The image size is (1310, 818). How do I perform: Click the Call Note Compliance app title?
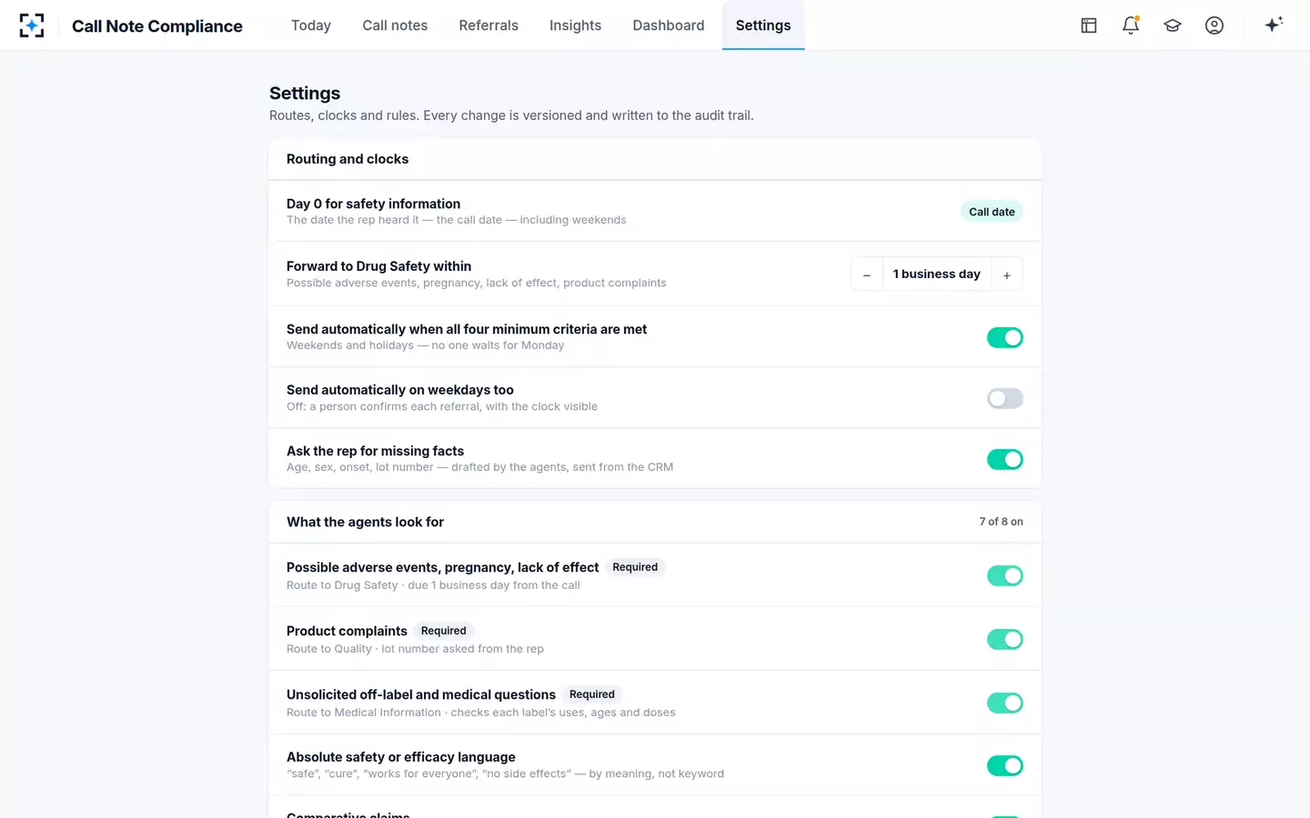157,26
